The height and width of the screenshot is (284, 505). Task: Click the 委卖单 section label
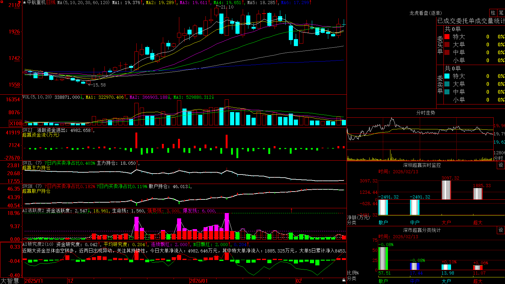pyautogui.click(x=440, y=84)
